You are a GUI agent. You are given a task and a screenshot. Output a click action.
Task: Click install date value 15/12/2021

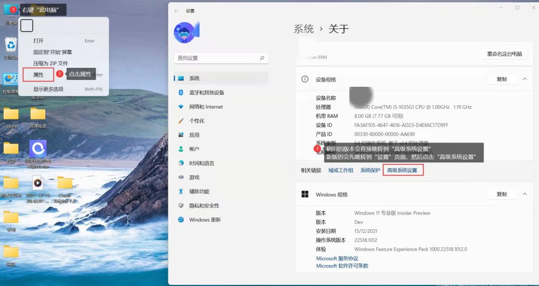click(367, 231)
